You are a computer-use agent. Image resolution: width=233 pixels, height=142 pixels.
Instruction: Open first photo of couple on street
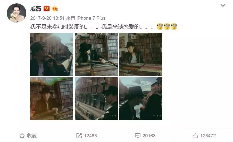[x=52, y=54]
